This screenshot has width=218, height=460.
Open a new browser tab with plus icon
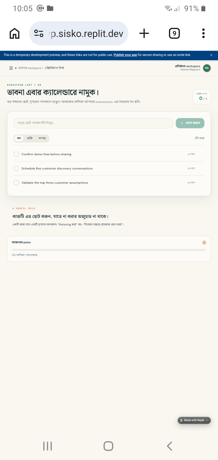click(x=144, y=33)
